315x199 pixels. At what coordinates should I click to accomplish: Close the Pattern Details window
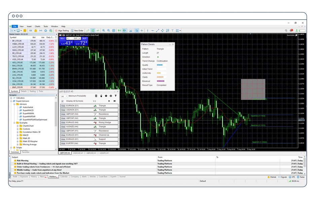tap(173, 44)
